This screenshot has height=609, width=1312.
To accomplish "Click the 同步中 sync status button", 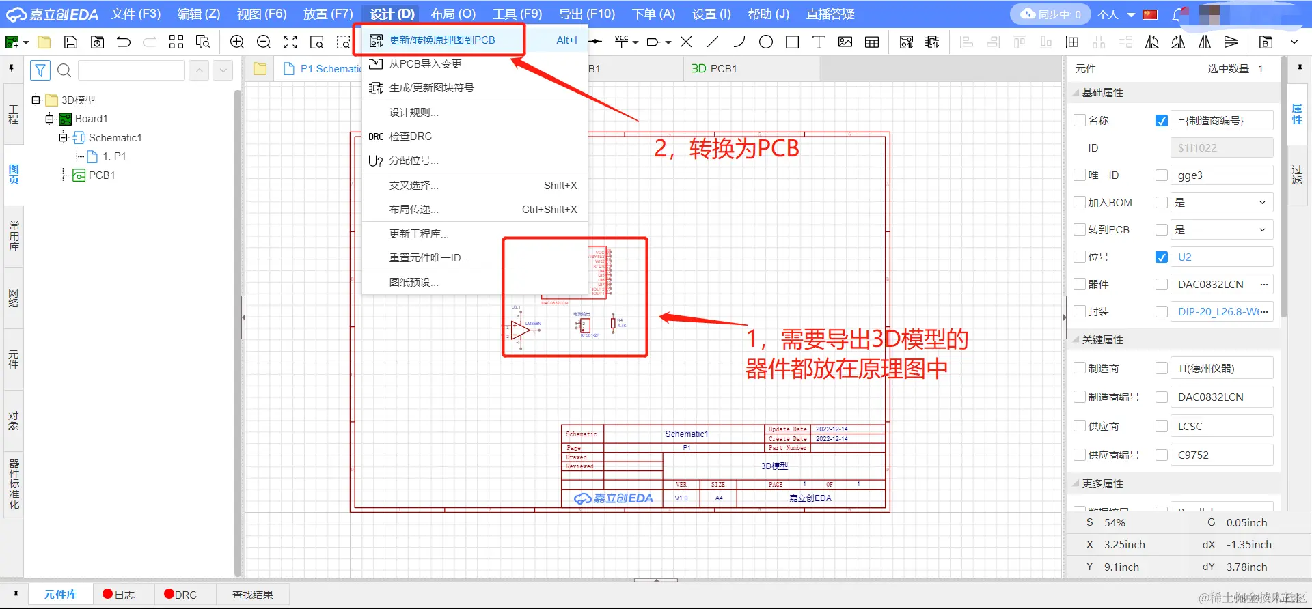I will pyautogui.click(x=1051, y=14).
